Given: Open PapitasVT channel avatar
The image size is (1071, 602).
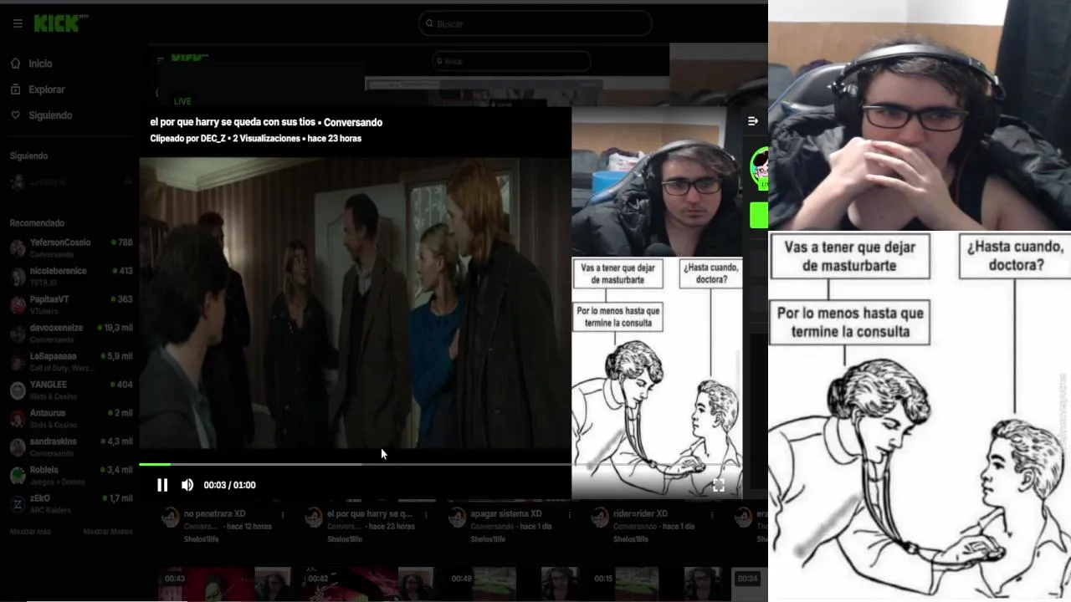Looking at the screenshot, I should tap(18, 304).
